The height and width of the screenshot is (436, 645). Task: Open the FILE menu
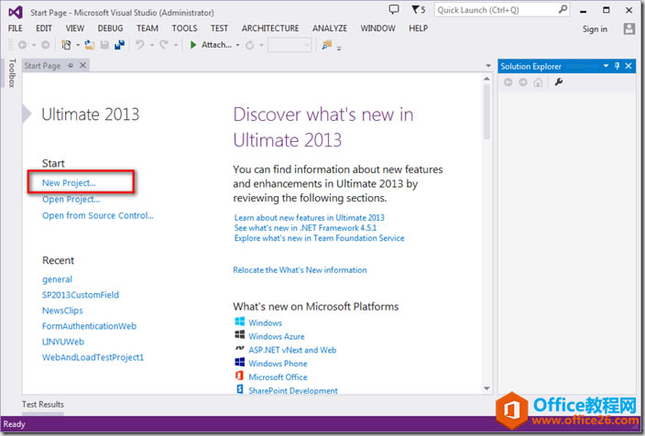[16, 28]
